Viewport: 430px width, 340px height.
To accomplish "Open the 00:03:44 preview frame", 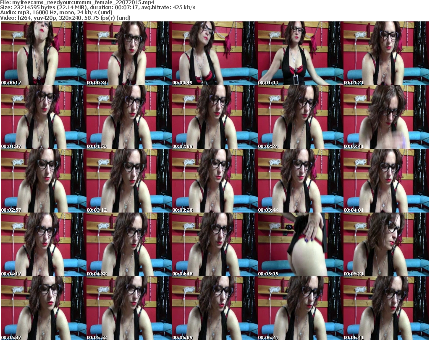I will (x=300, y=181).
